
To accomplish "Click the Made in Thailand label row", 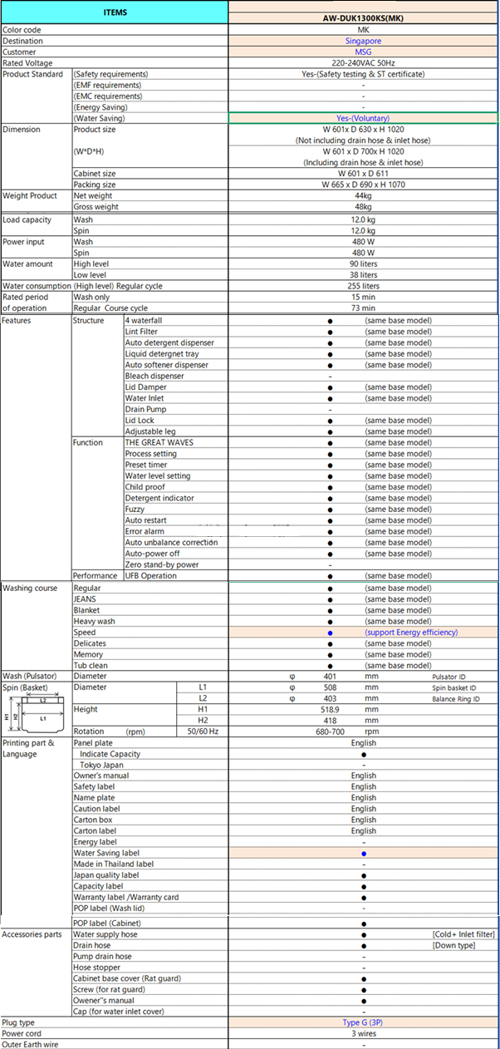I will (113, 864).
